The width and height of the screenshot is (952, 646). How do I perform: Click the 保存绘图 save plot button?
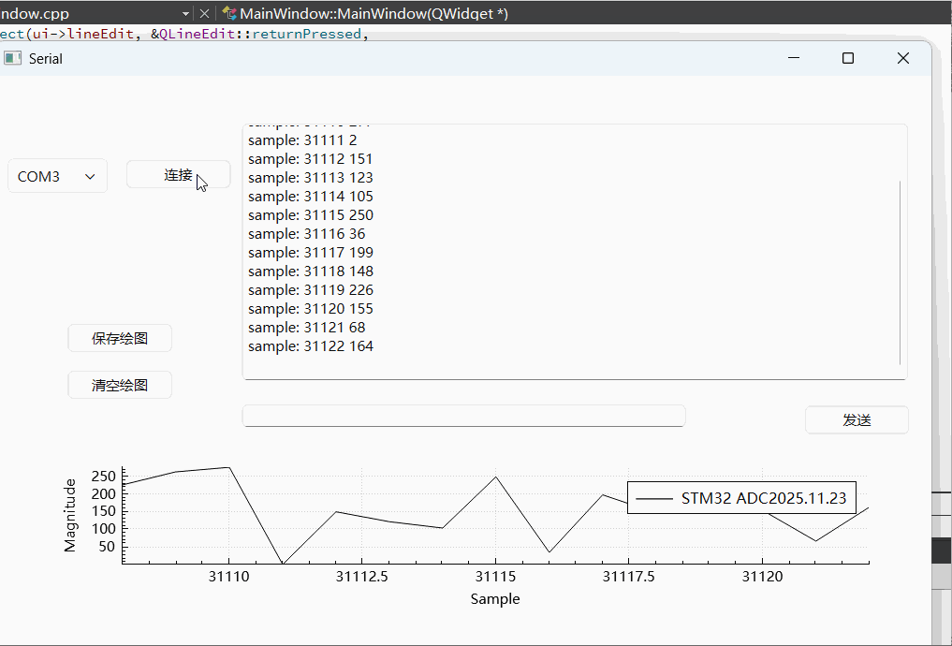point(120,338)
